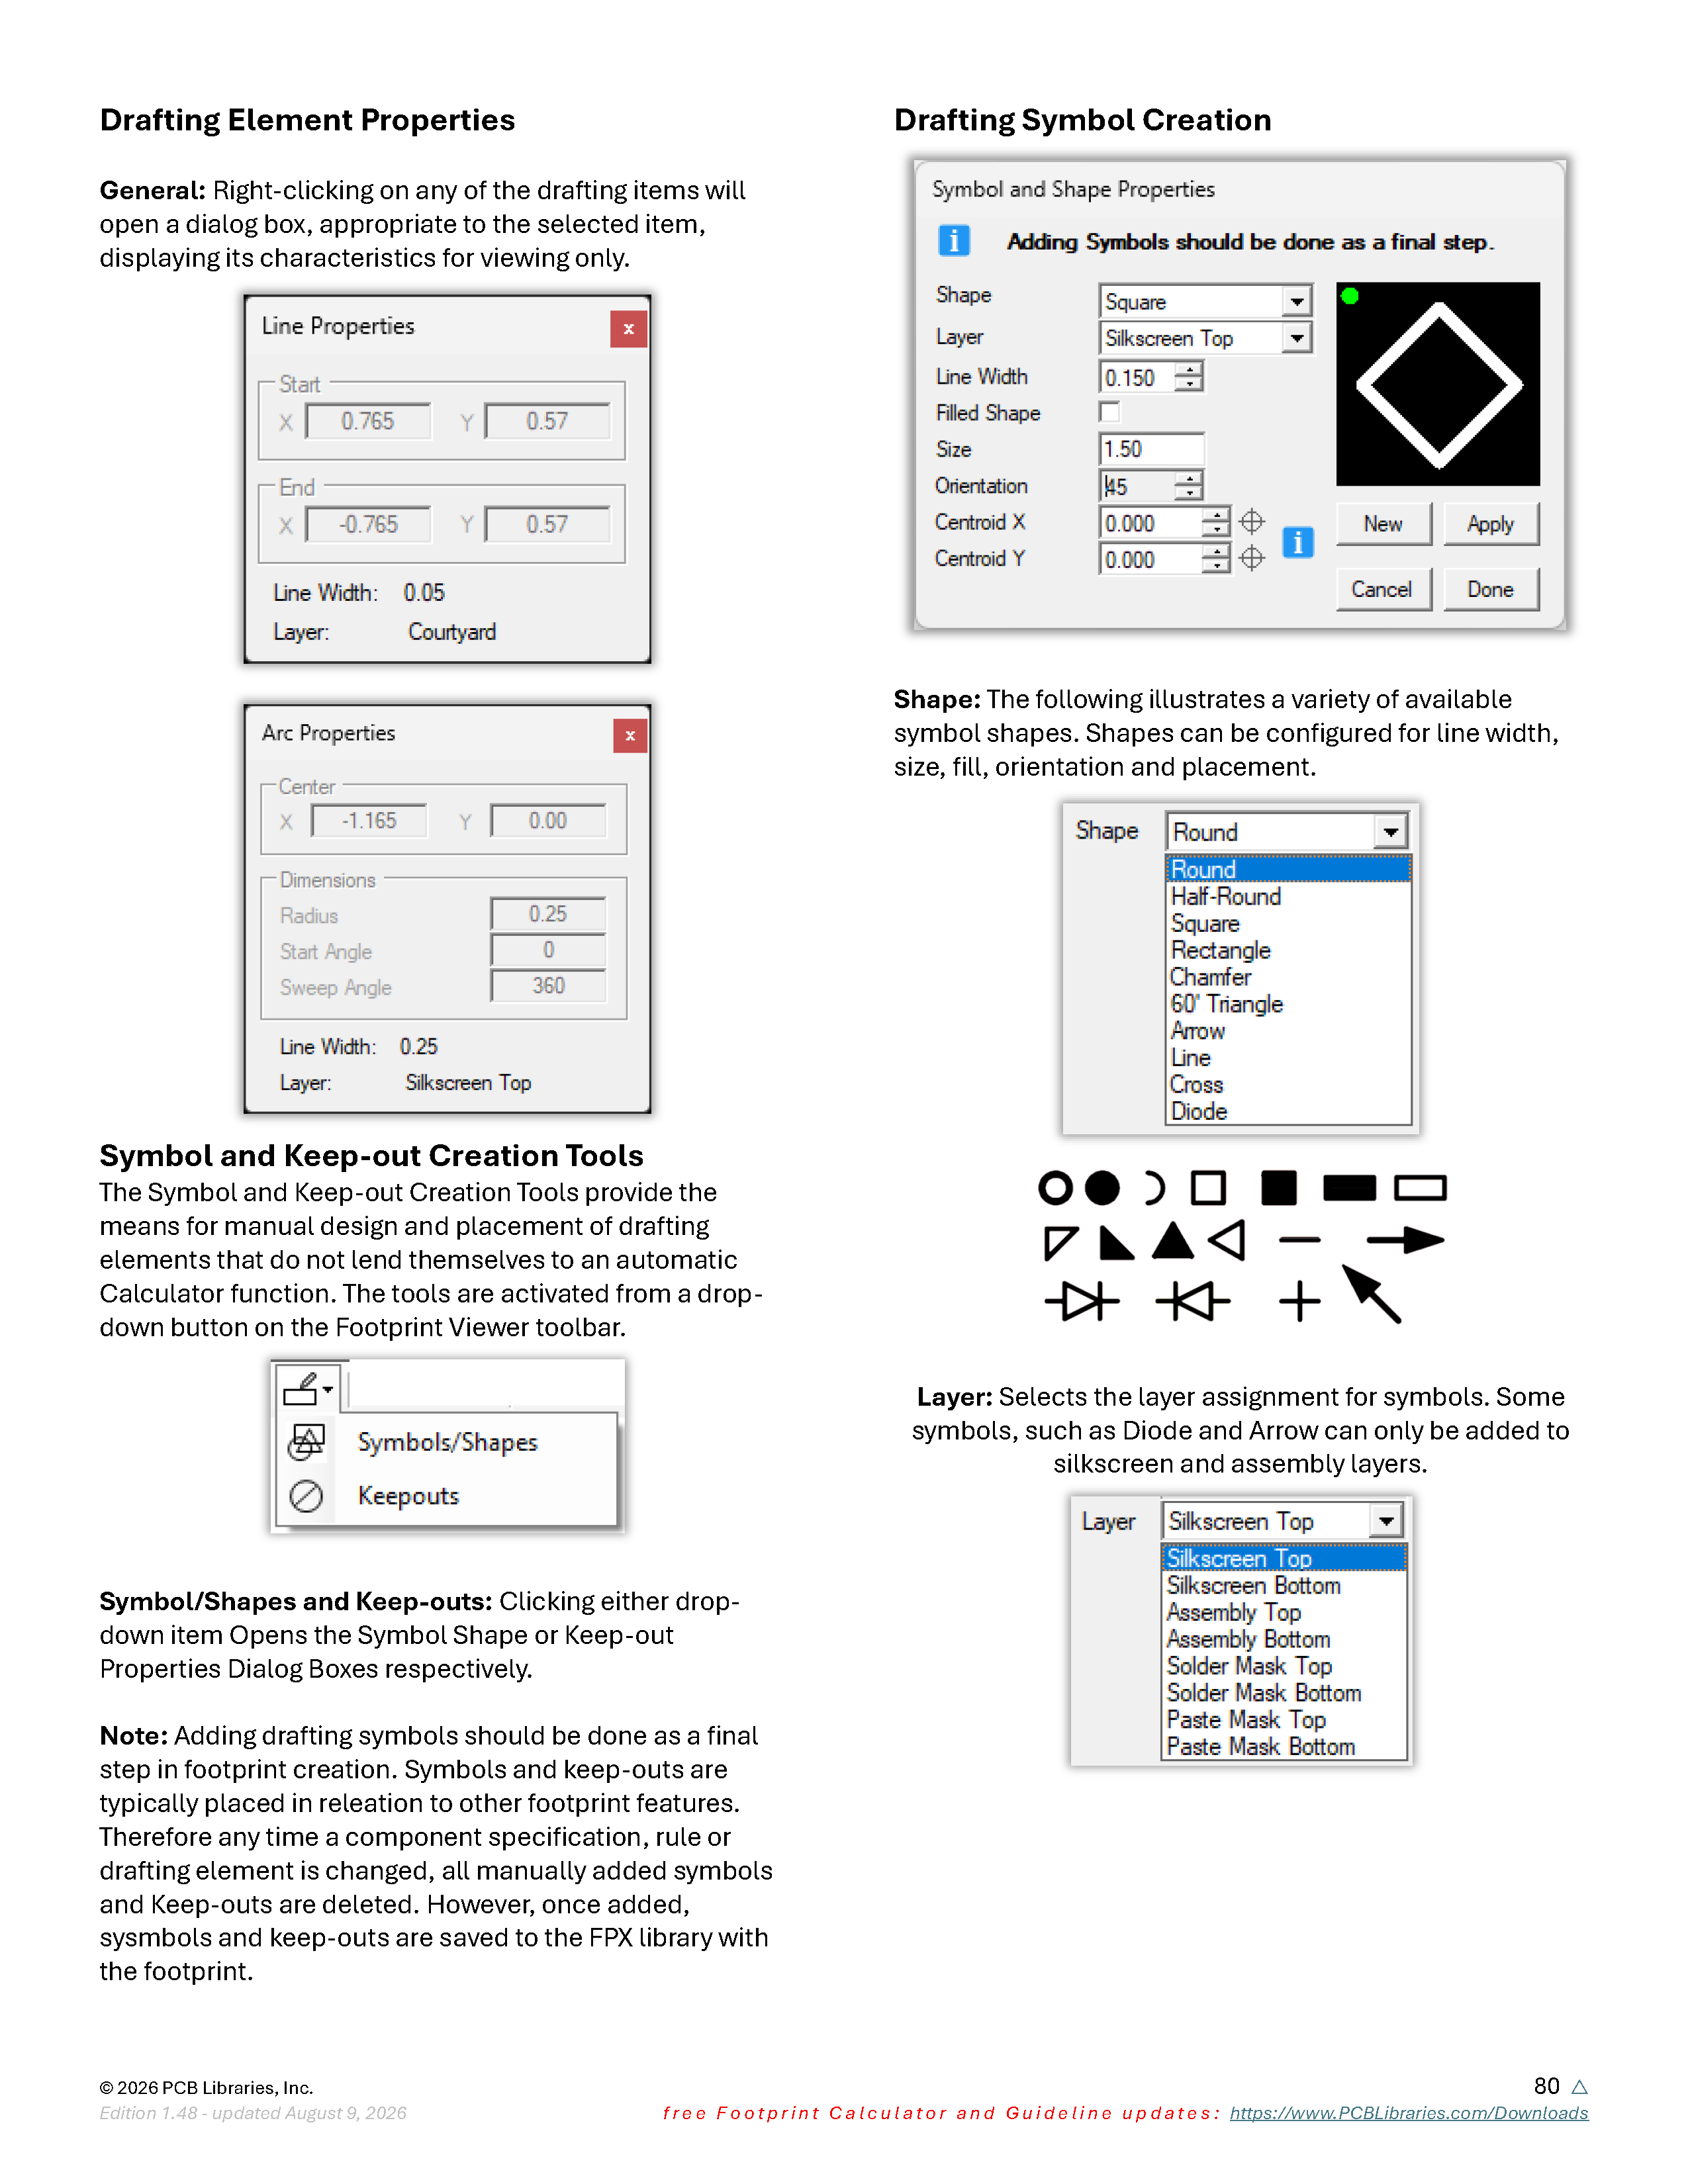Click the filled upward triangle symbol
1688x2184 pixels.
point(1173,1240)
